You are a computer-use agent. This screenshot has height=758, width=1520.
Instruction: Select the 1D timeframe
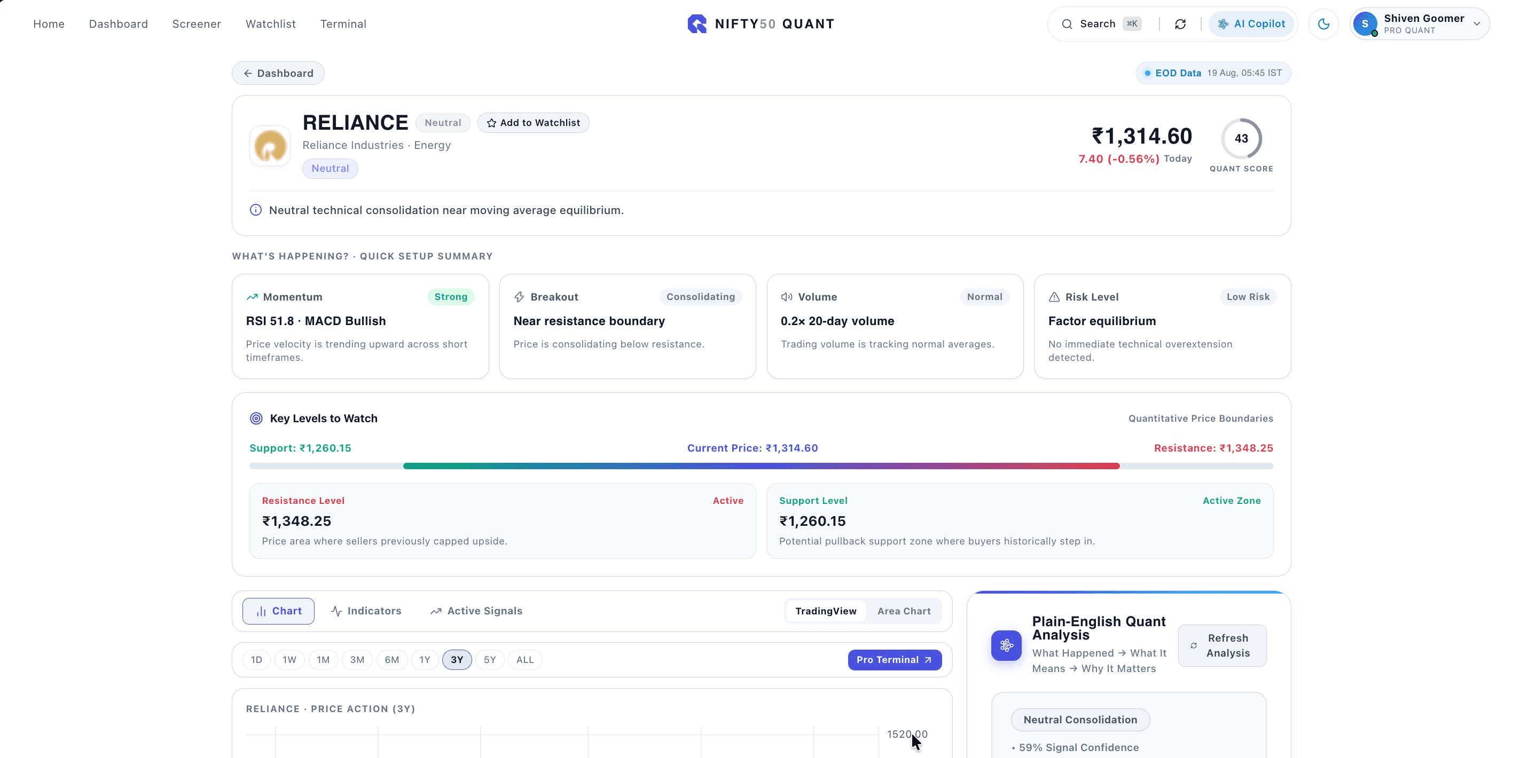(256, 659)
